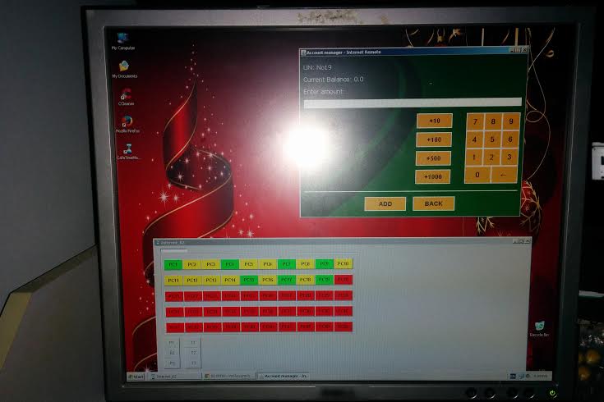
Task: Add +10 to the amount
Action: click(x=434, y=121)
